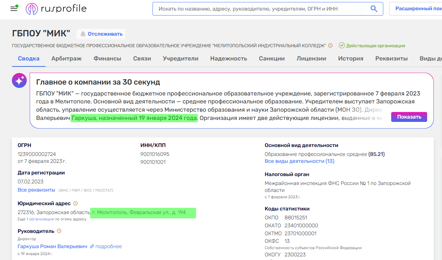Screen dimensions: 442x260
Task: Open Расширенный поиск button
Action: [418, 9]
